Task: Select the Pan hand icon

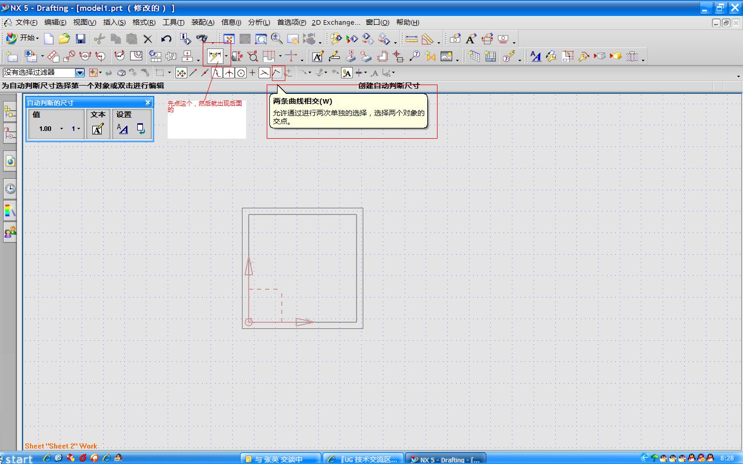Action: [293, 39]
